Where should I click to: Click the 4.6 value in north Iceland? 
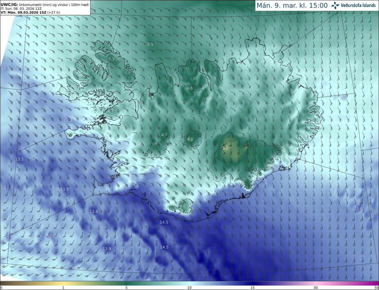pos(190,88)
